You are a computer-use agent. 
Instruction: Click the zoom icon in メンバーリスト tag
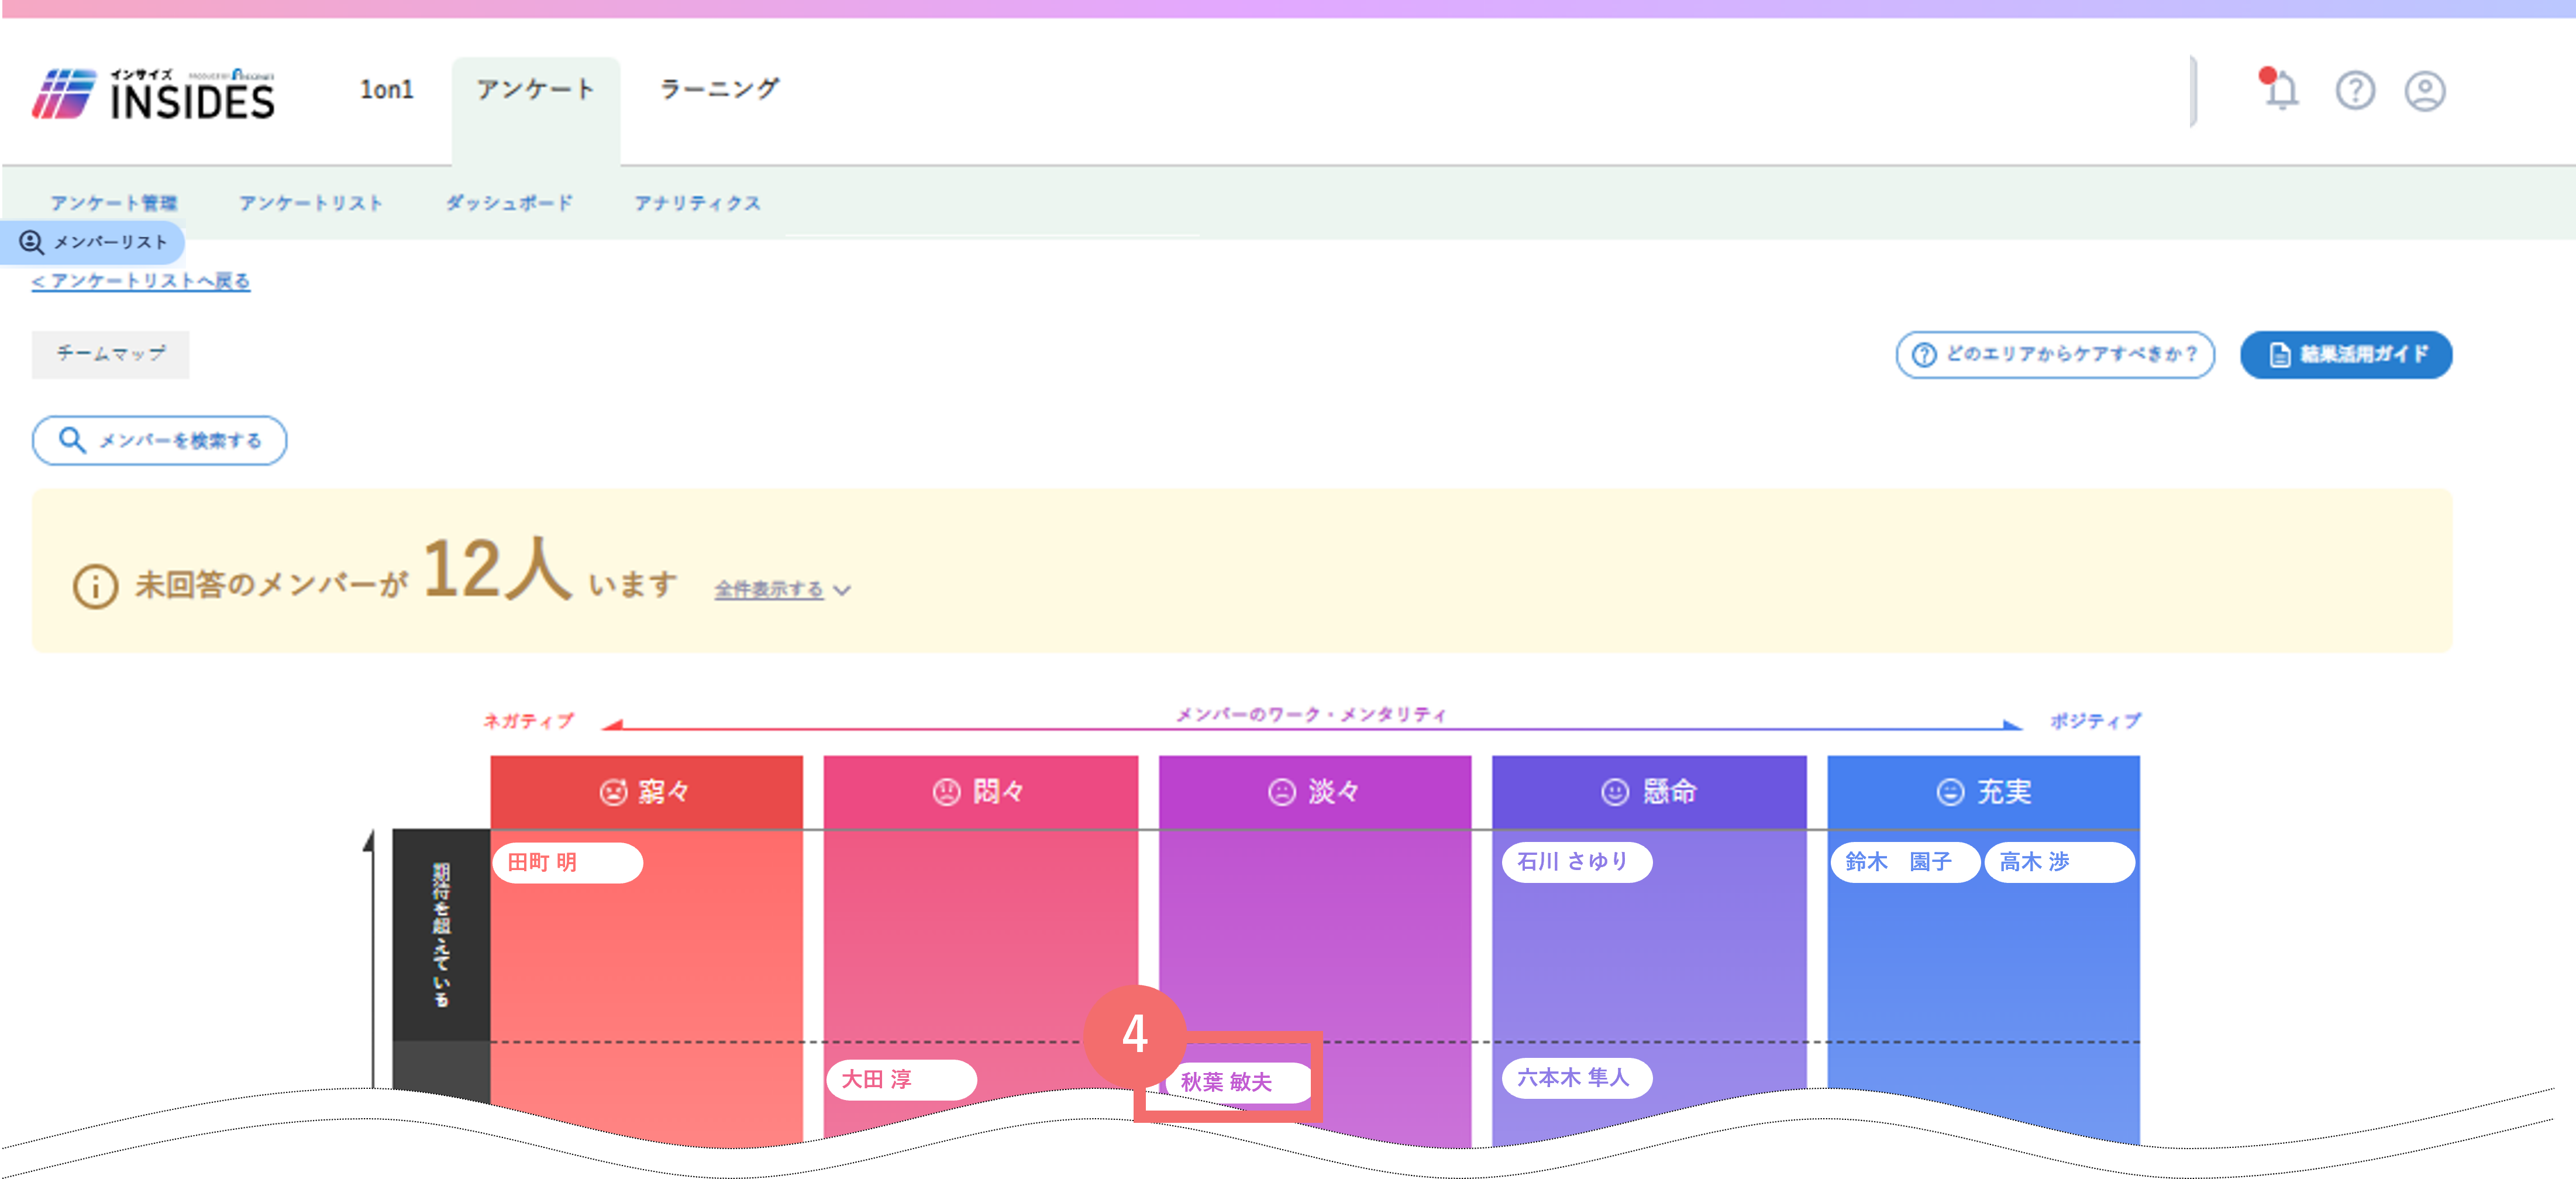(31, 242)
